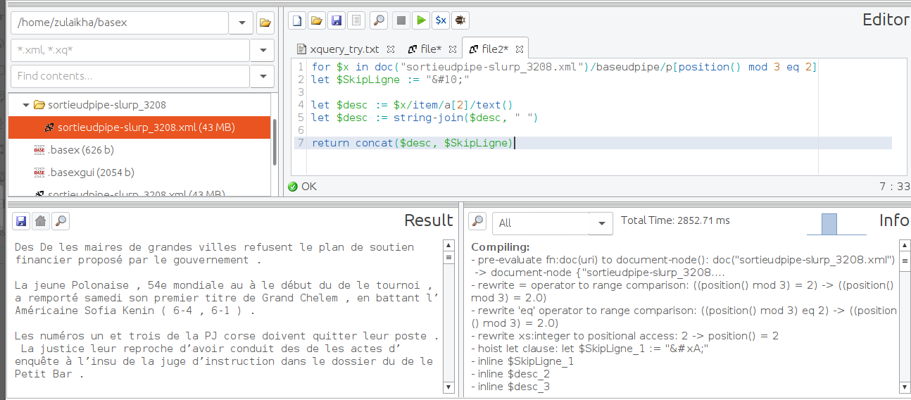Click the 'inline $desc_3' info line
The width and height of the screenshot is (911, 400).
point(510,387)
